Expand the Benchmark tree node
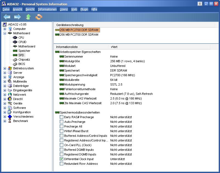The width and height of the screenshot is (220, 173). click(x=5, y=121)
